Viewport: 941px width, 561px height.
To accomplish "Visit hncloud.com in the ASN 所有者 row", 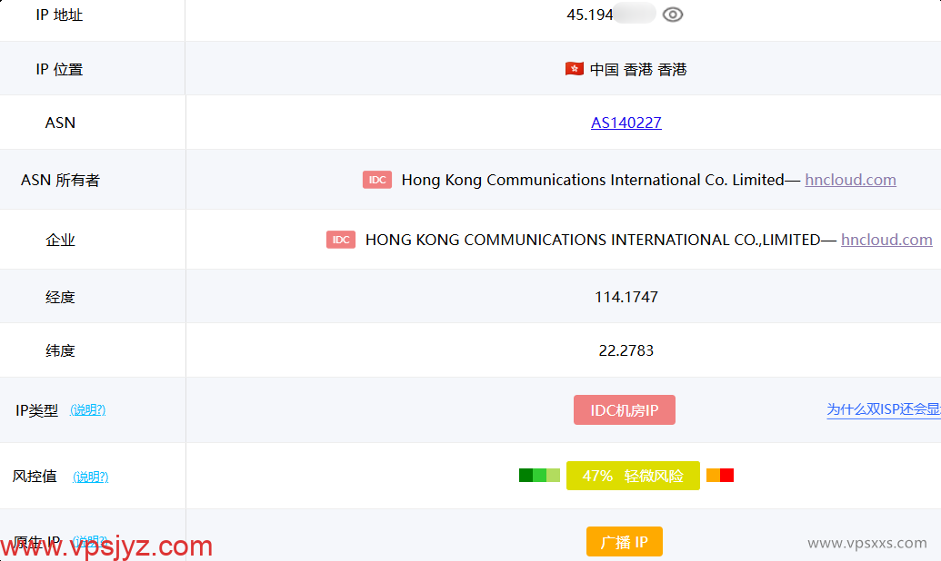I will coord(850,180).
